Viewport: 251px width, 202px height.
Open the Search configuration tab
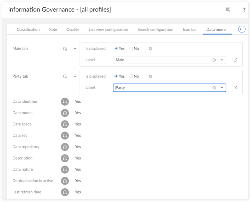(155, 29)
